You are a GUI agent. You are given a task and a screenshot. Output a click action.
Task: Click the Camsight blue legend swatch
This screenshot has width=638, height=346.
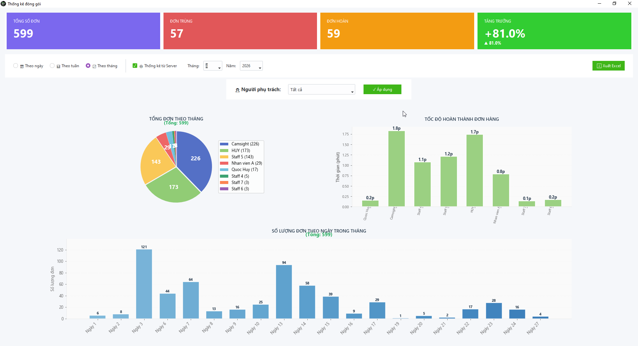click(x=224, y=144)
